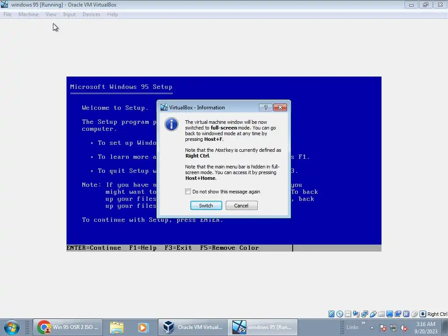Click the hard disk activity status icon
This screenshot has width=448, height=336.
pos(332,314)
